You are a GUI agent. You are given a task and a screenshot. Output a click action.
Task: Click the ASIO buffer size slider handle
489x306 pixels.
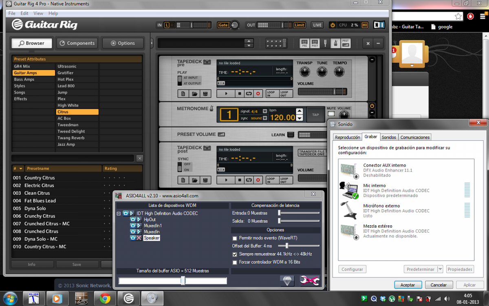point(183,281)
